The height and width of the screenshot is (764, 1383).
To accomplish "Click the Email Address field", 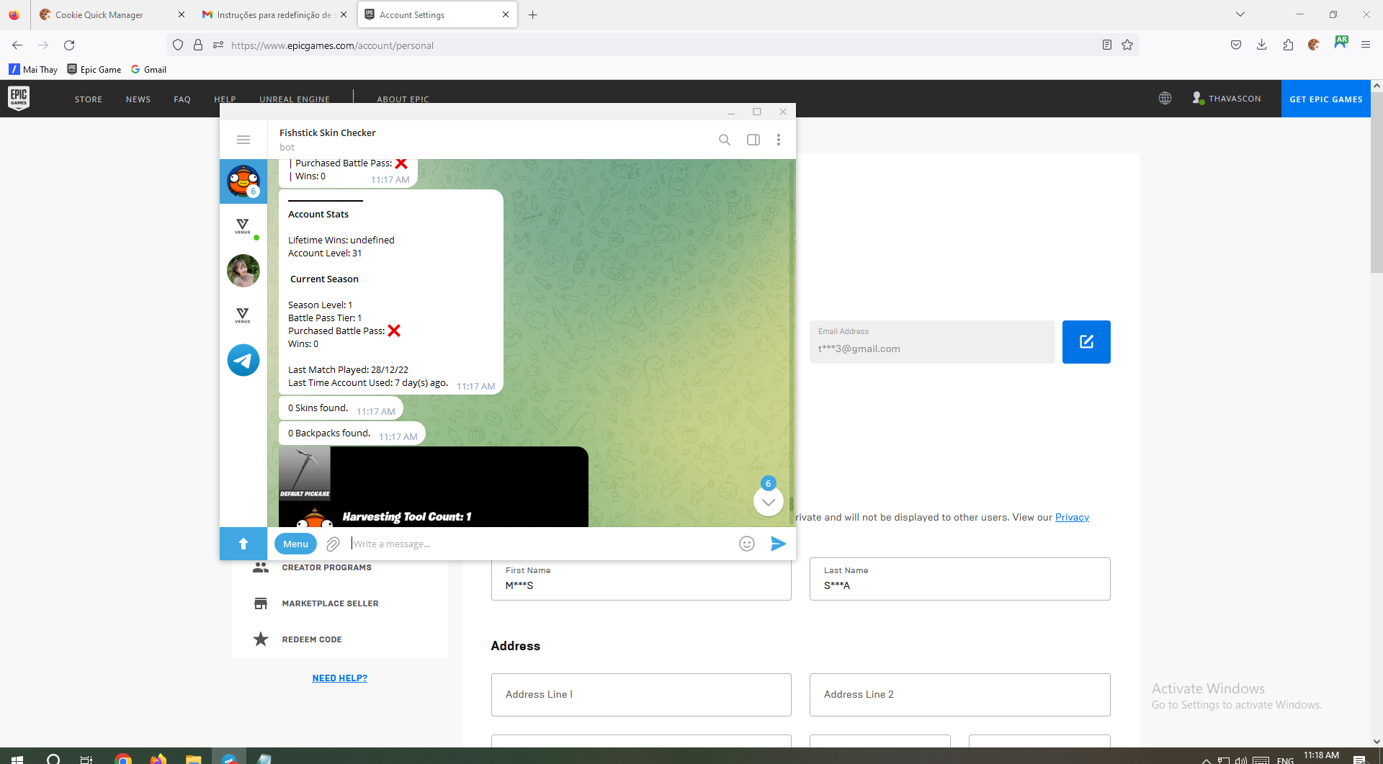I will tap(932, 342).
